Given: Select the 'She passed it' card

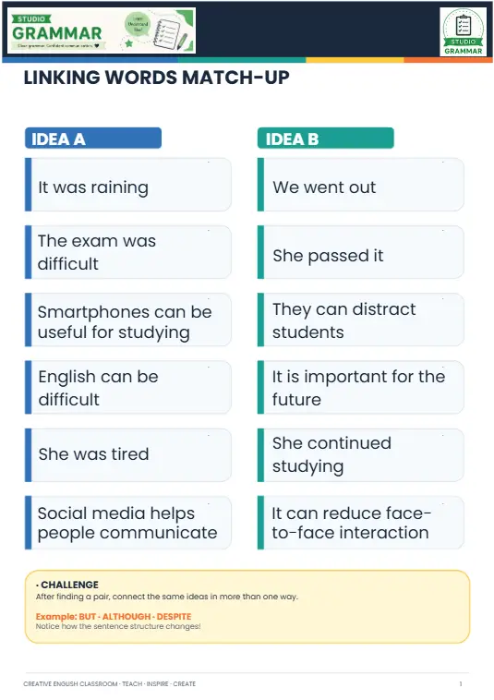Looking at the screenshot, I should [360, 252].
